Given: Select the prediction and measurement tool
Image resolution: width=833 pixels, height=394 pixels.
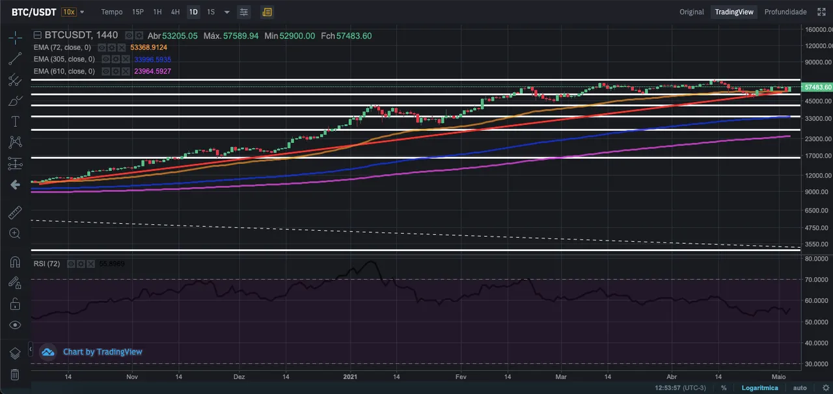Looking at the screenshot, I should pos(15,164).
